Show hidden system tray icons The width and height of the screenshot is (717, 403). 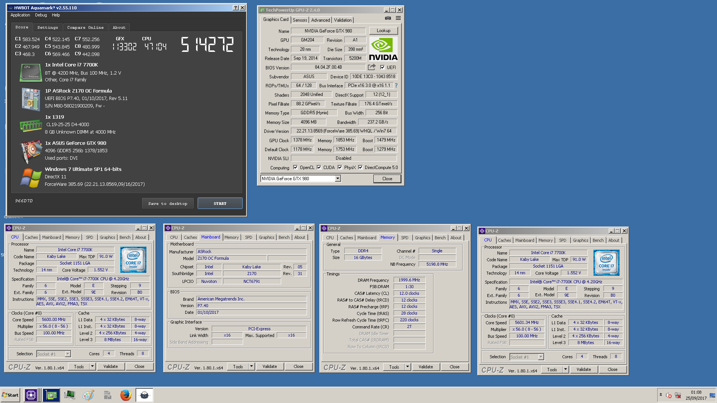661,395
